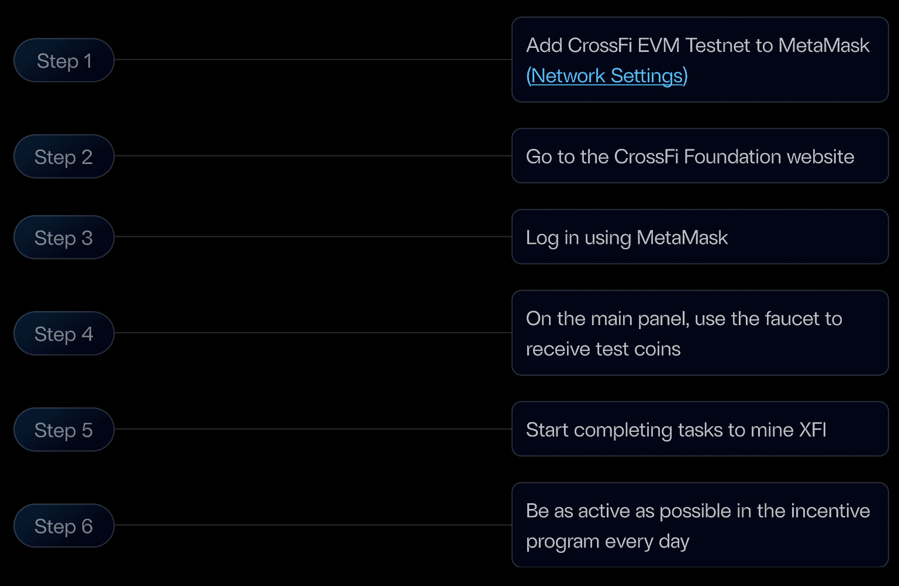Click 'Add CrossFi EVM Testnet to MetaMask' text
This screenshot has width=899, height=586.
698,46
